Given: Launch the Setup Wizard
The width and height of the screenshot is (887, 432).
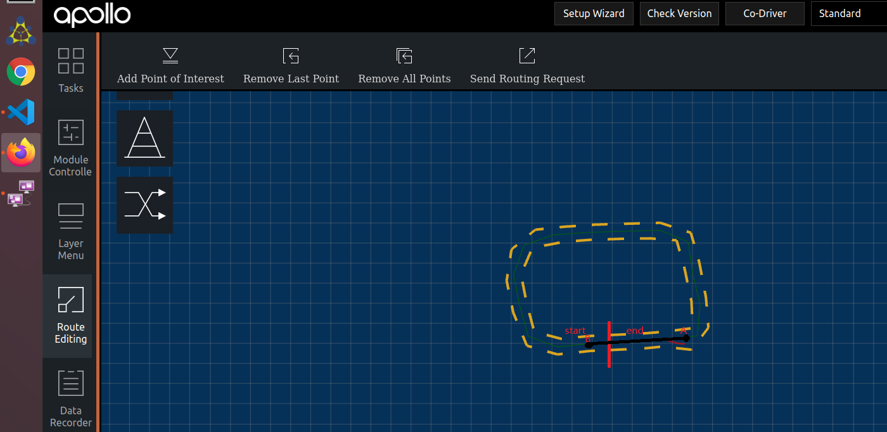Looking at the screenshot, I should click(594, 13).
